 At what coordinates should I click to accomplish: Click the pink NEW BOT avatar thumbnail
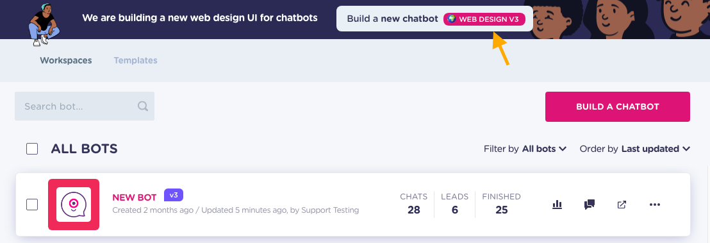(74, 205)
